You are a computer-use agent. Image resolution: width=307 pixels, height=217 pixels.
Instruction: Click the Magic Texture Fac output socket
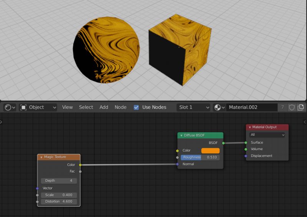[80, 172]
